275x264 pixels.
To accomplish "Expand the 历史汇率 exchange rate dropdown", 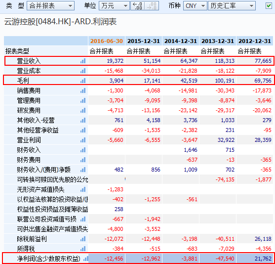I will pyautogui.click(x=232, y=6).
